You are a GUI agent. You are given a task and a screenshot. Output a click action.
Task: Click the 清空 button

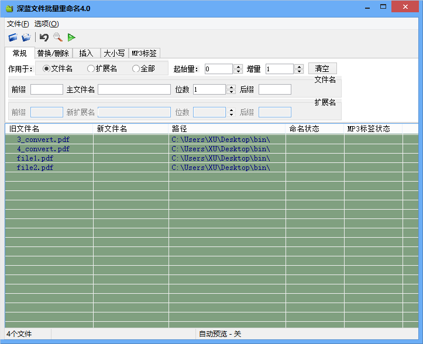tap(322, 69)
